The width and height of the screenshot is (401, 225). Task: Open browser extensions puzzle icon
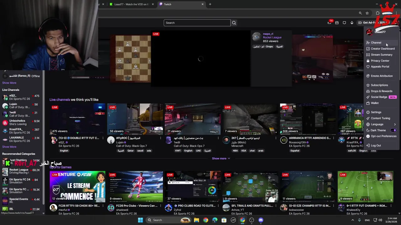(378, 13)
